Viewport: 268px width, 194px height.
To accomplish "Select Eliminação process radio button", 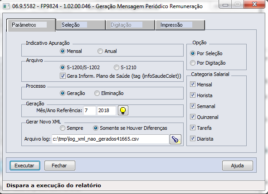I will coord(97,93).
